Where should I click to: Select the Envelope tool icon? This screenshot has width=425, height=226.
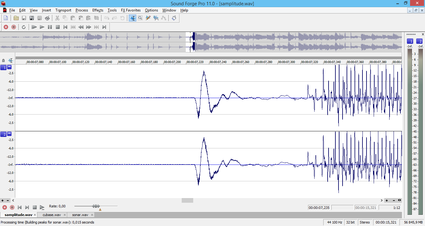click(x=164, y=18)
